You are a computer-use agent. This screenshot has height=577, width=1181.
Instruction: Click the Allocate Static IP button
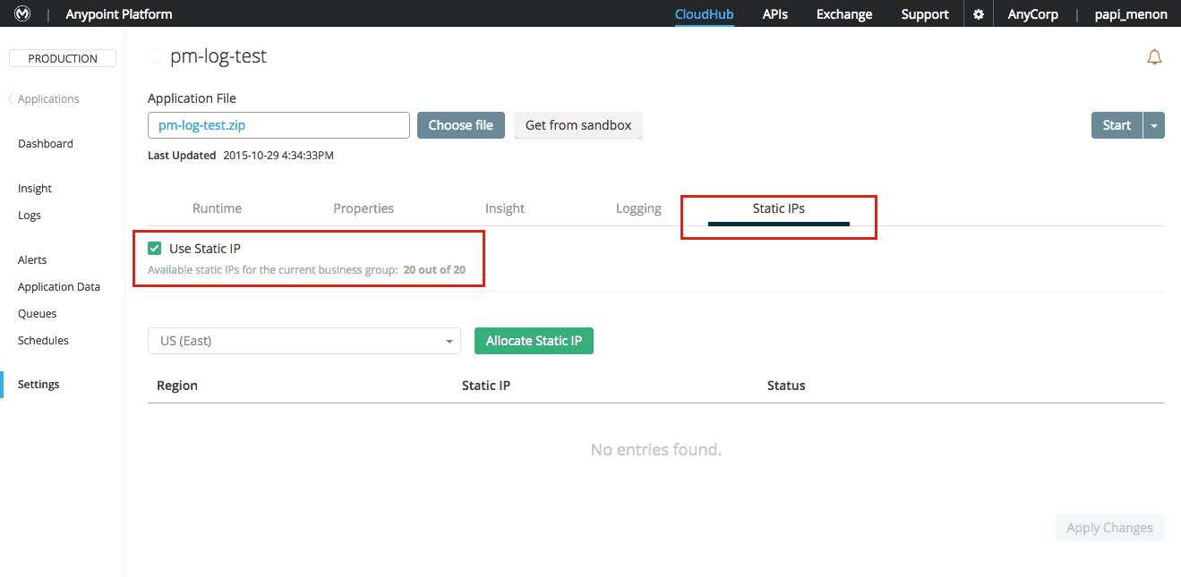534,341
